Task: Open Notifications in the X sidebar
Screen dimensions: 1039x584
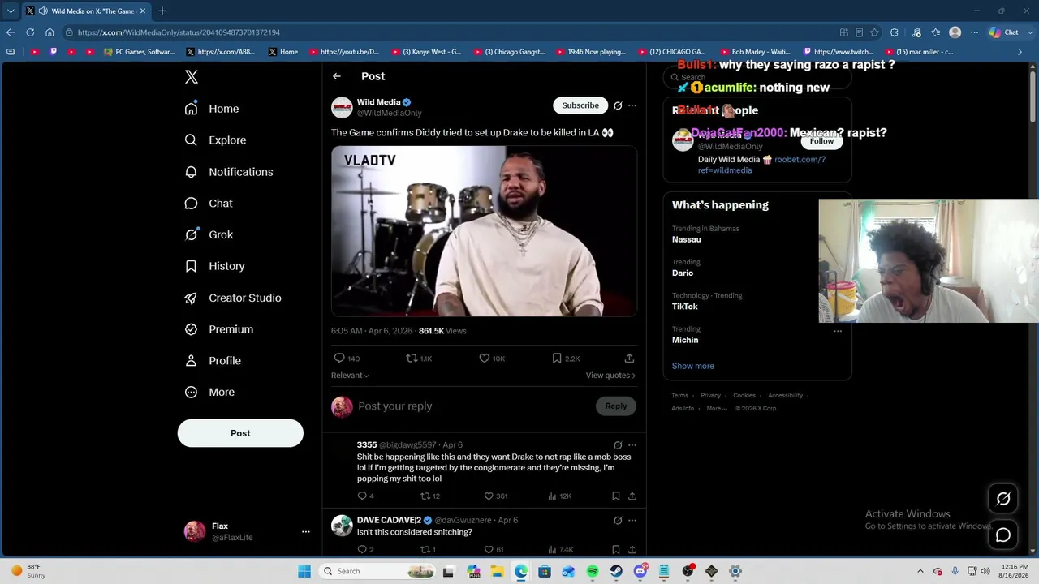Action: (x=229, y=172)
